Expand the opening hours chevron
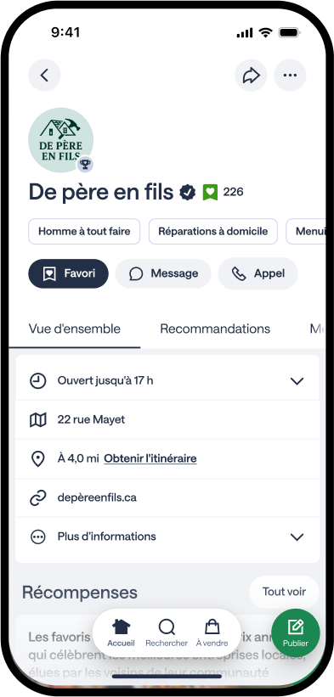The image size is (334, 697). pyautogui.click(x=297, y=381)
